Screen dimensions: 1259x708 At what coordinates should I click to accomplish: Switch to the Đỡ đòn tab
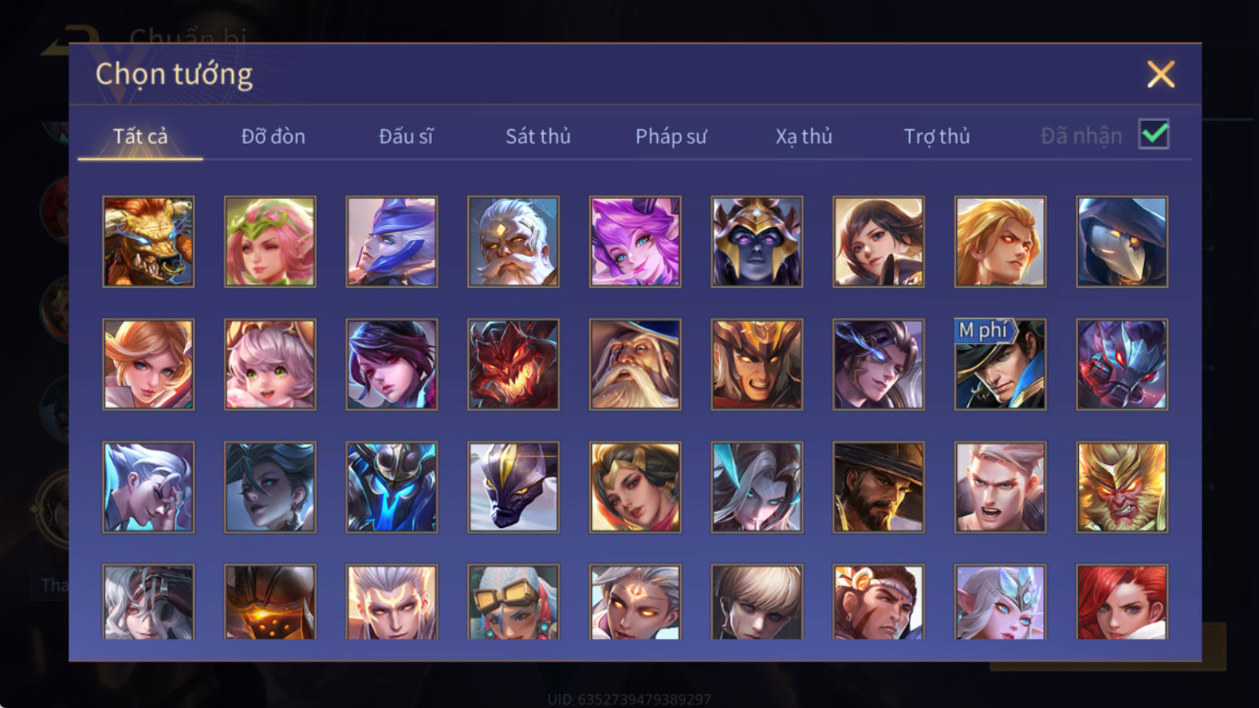273,136
